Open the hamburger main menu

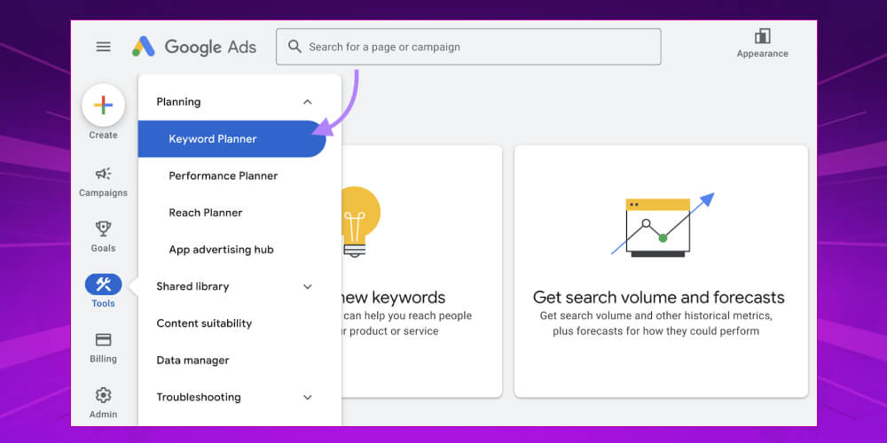coord(103,47)
